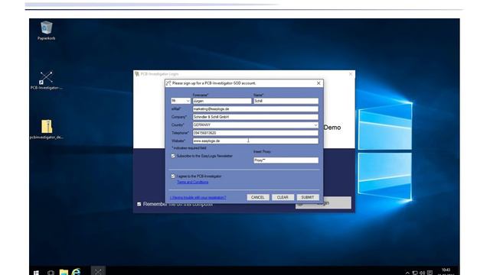Image resolution: width=490 pixels, height=275 pixels.
Task: Click the CLEAR button
Action: point(283,197)
